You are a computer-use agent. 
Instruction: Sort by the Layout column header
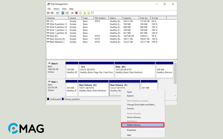(x=75, y=18)
